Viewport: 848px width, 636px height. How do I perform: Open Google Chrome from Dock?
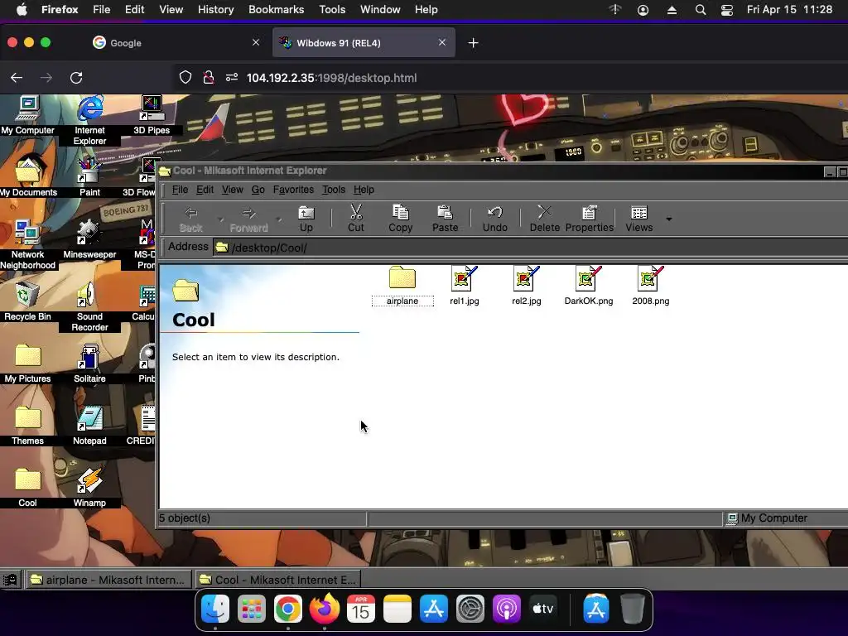tap(287, 609)
